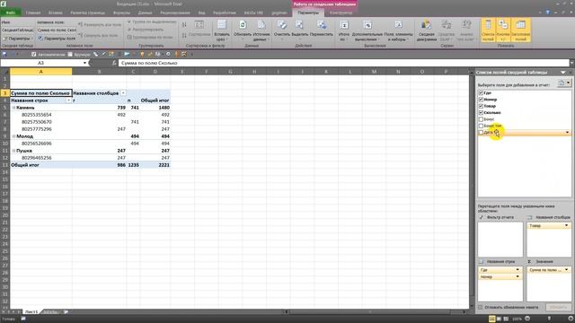Switch to Normal view in status bar
The width and height of the screenshot is (575, 323).
pos(492,319)
